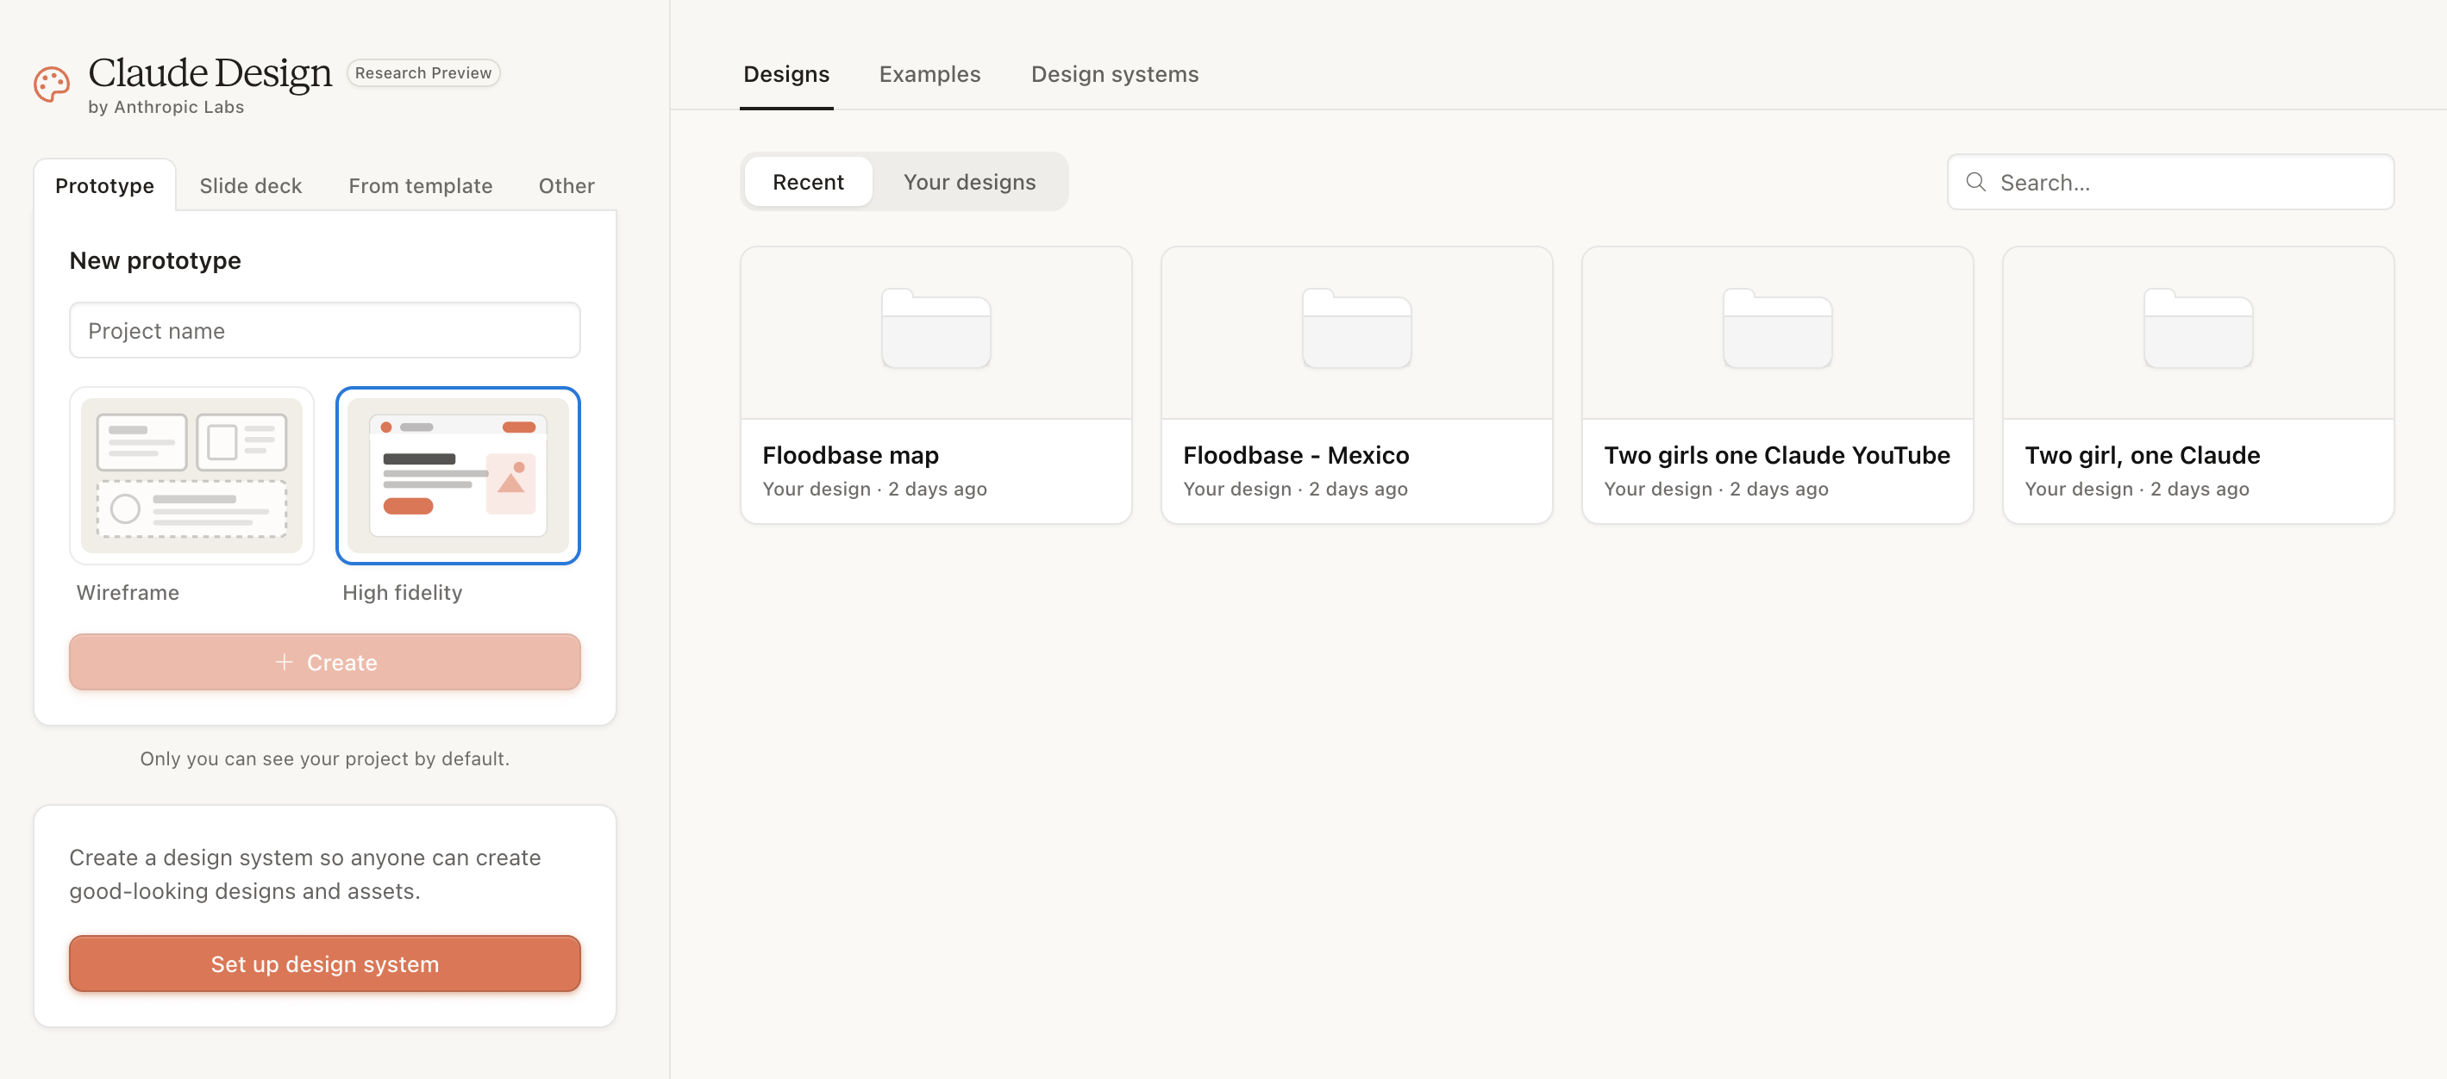The image size is (2447, 1079).
Task: Switch to the Recent filter
Action: coord(809,183)
